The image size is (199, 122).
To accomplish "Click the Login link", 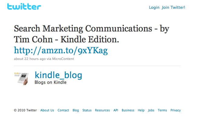I will (x=154, y=8).
